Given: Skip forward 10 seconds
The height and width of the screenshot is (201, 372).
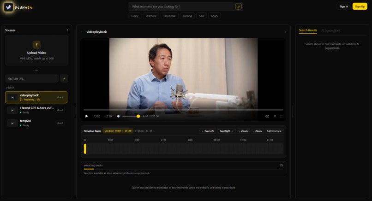Looking at the screenshot, I should (108, 116).
